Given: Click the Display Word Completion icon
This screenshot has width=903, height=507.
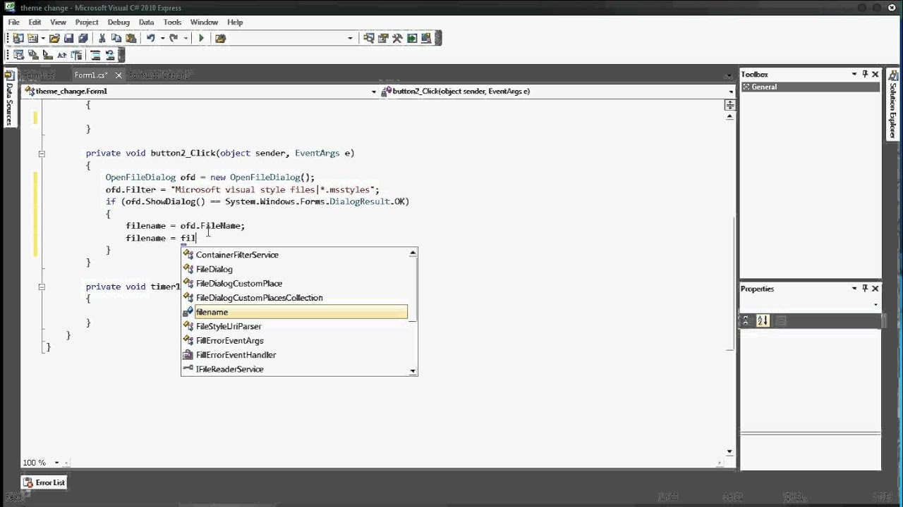Looking at the screenshot, I should click(61, 55).
